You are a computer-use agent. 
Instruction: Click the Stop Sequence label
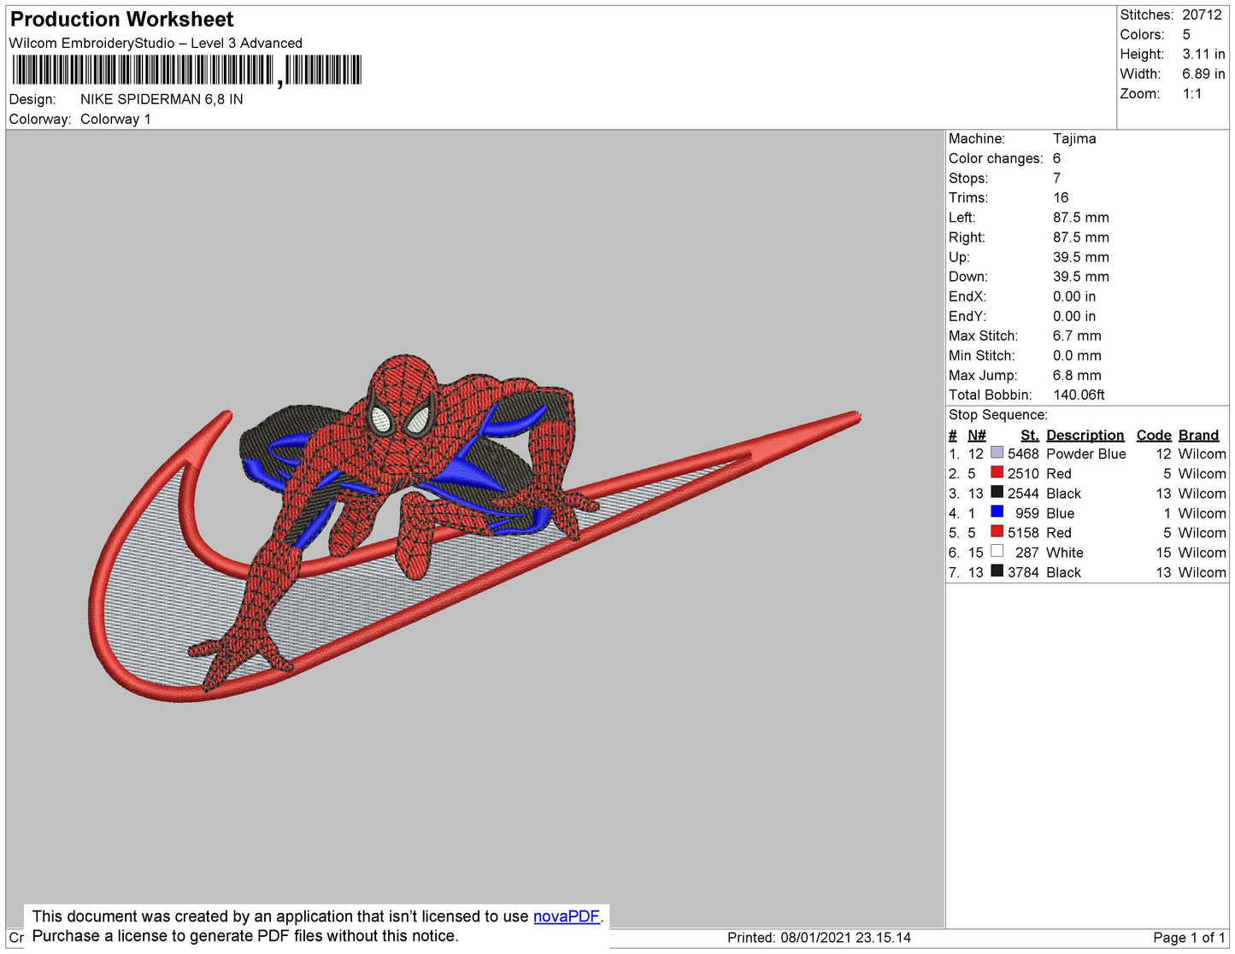pos(997,415)
